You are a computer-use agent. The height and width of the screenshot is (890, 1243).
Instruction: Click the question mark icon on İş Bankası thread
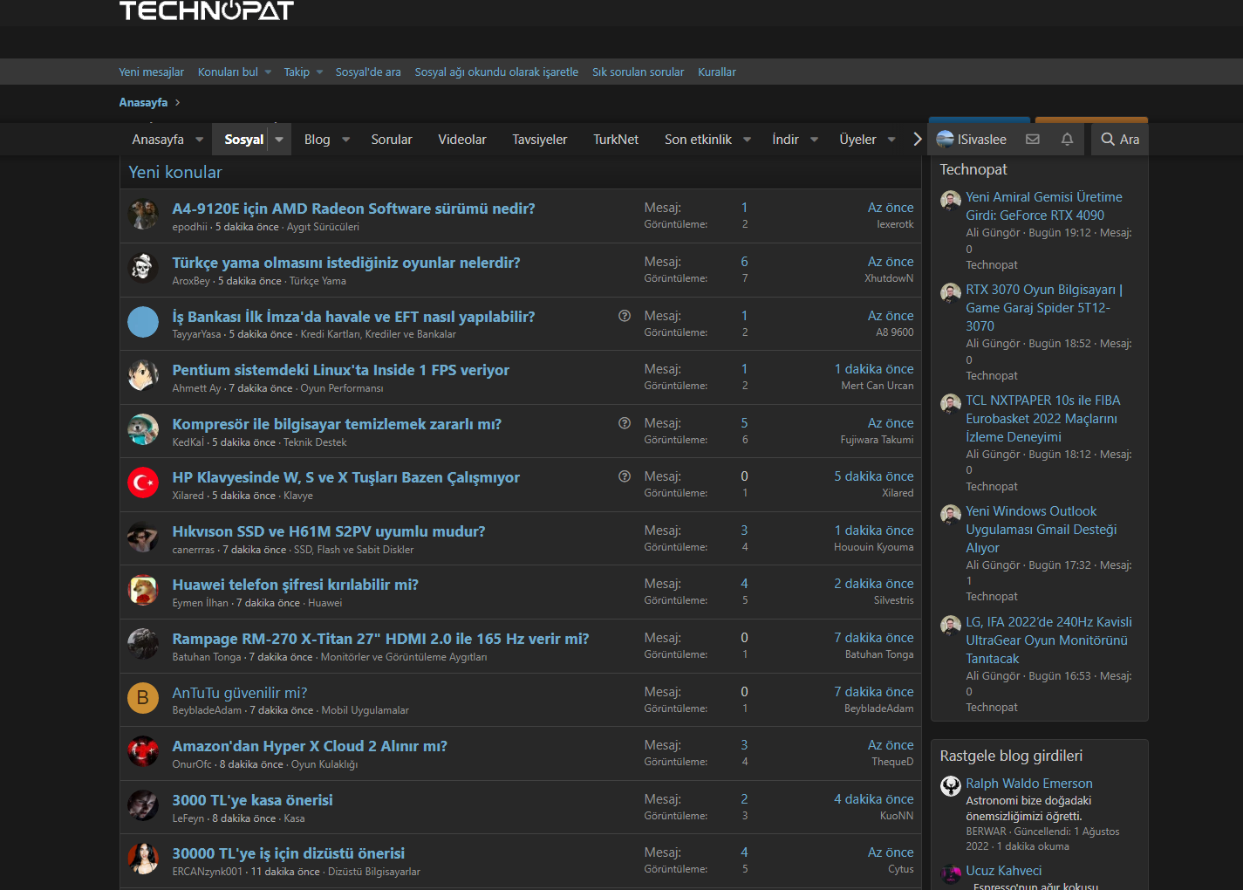(625, 316)
